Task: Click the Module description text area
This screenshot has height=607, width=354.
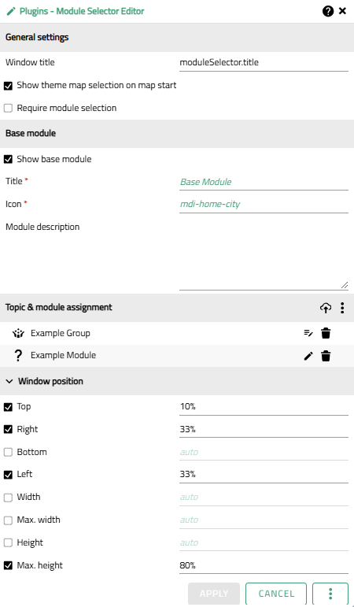Action: pyautogui.click(x=264, y=256)
